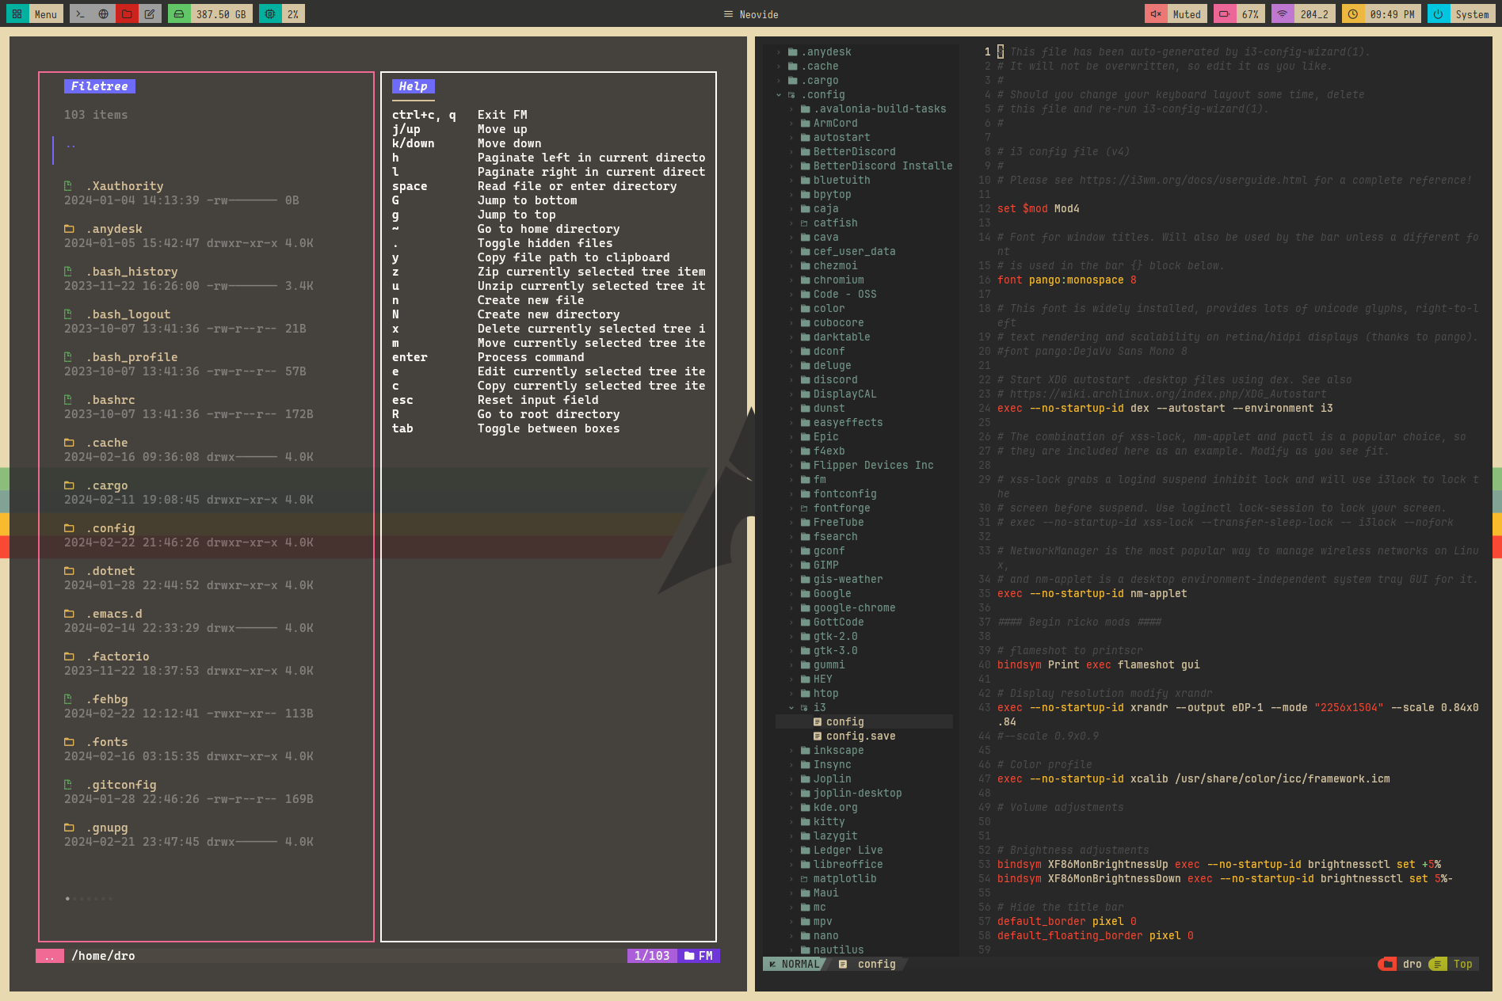Expand the chromium folder in Neovide tree
The width and height of the screenshot is (1502, 1001).
coord(791,280)
